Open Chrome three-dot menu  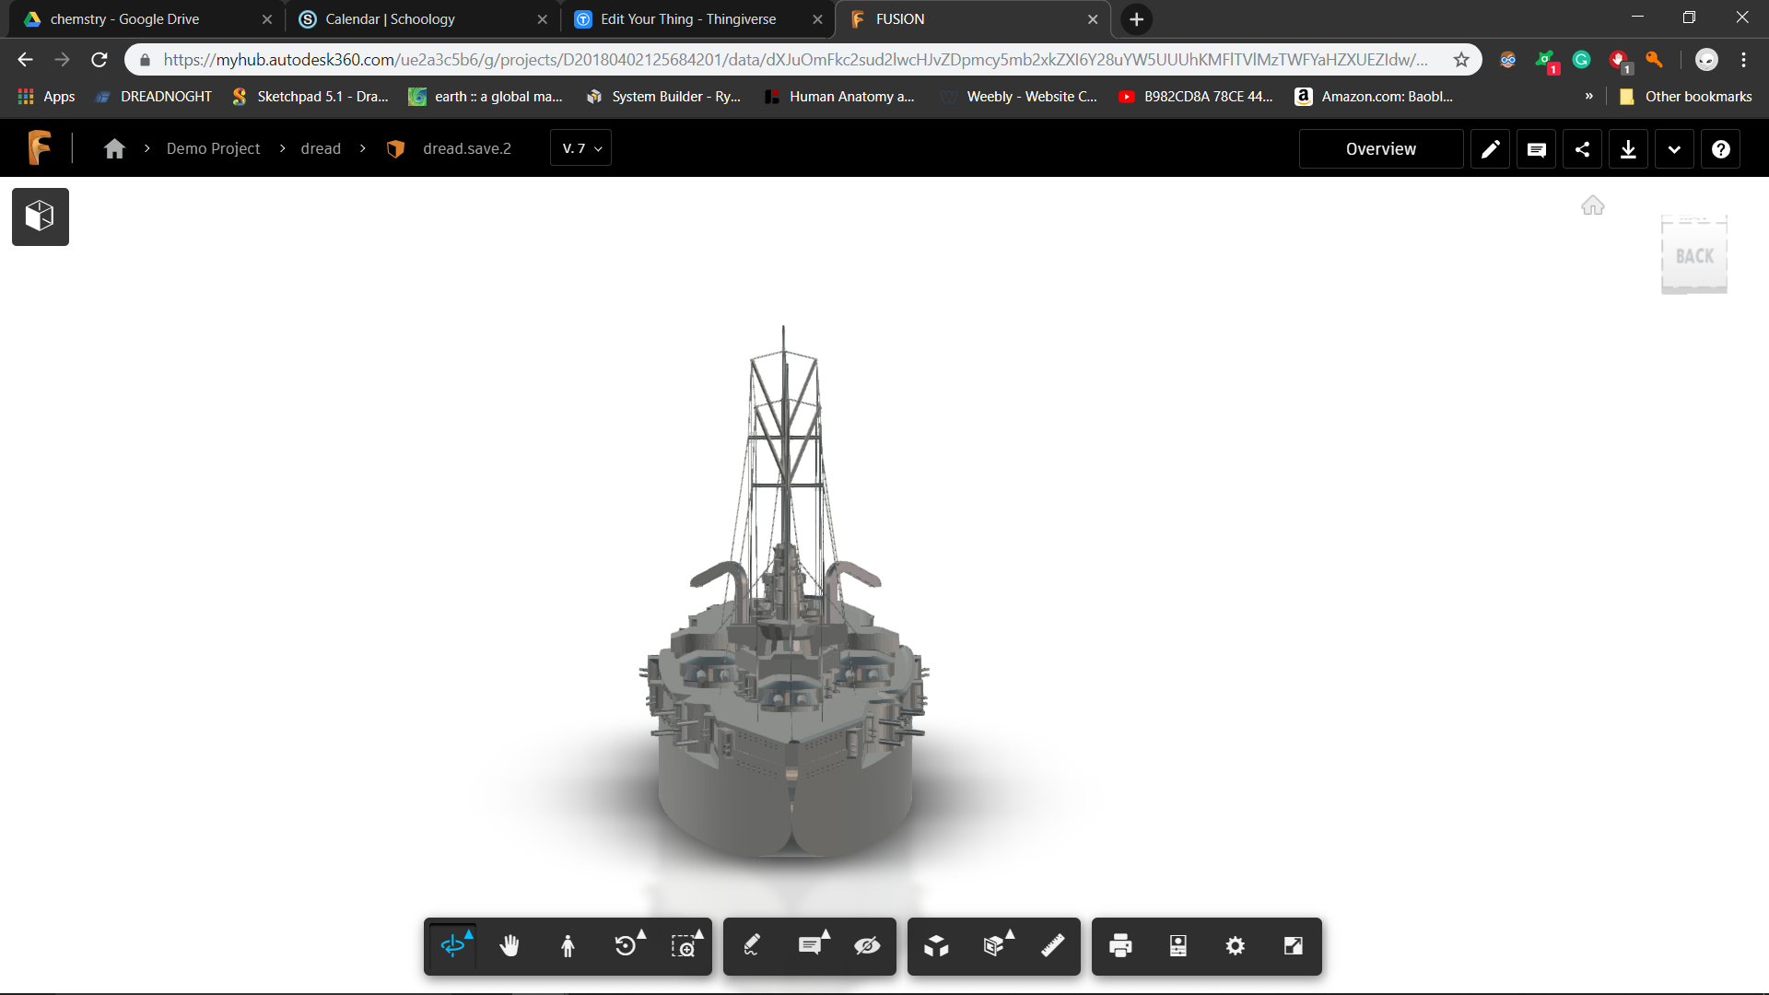[1743, 60]
